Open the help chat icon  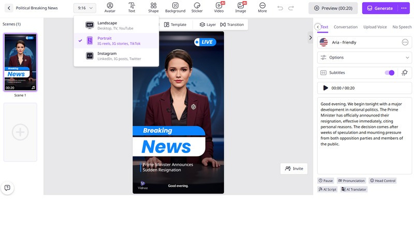coord(7,188)
